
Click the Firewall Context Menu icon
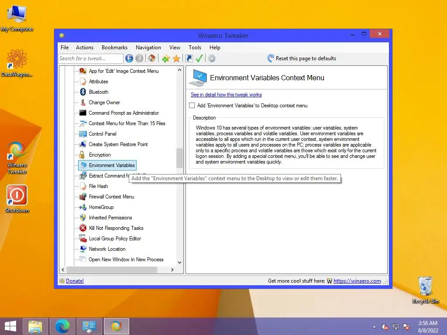[83, 197]
